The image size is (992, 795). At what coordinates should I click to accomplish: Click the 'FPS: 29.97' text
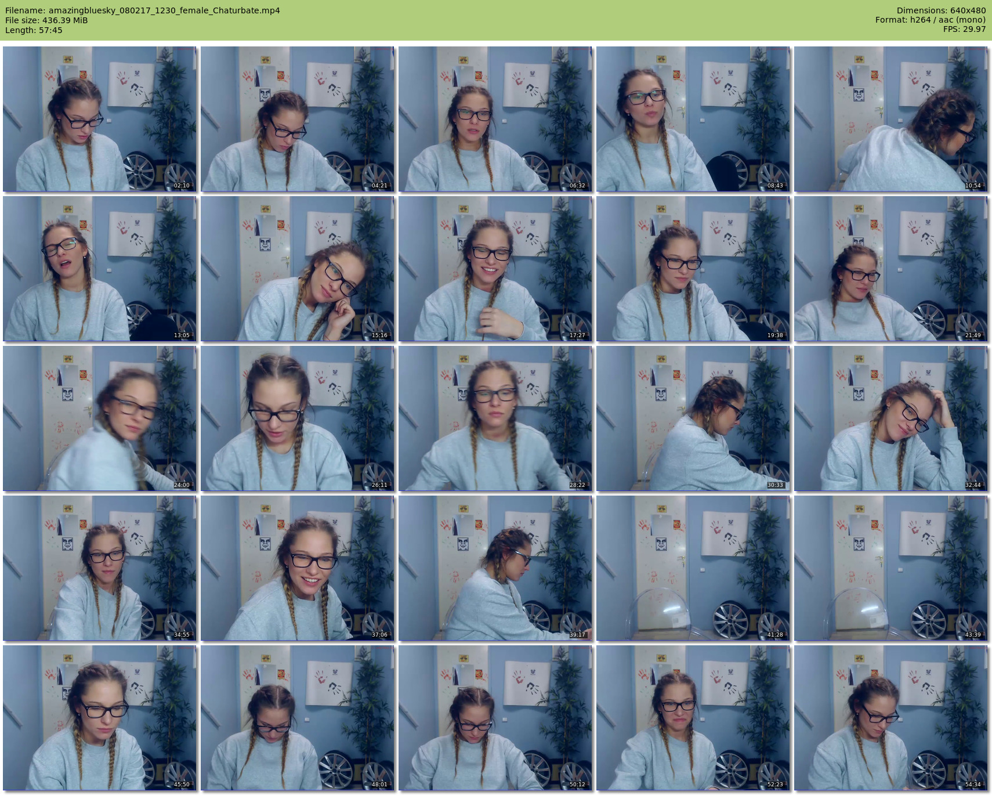[964, 30]
